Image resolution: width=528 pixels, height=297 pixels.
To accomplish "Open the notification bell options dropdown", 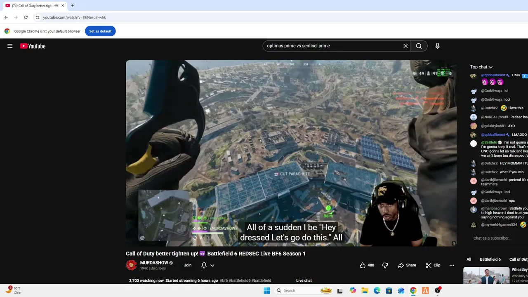I will [x=208, y=265].
